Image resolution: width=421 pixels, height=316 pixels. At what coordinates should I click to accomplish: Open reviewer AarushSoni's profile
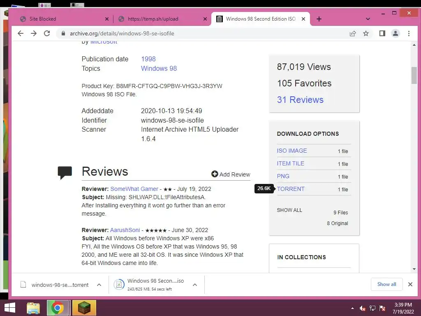pyautogui.click(x=125, y=230)
